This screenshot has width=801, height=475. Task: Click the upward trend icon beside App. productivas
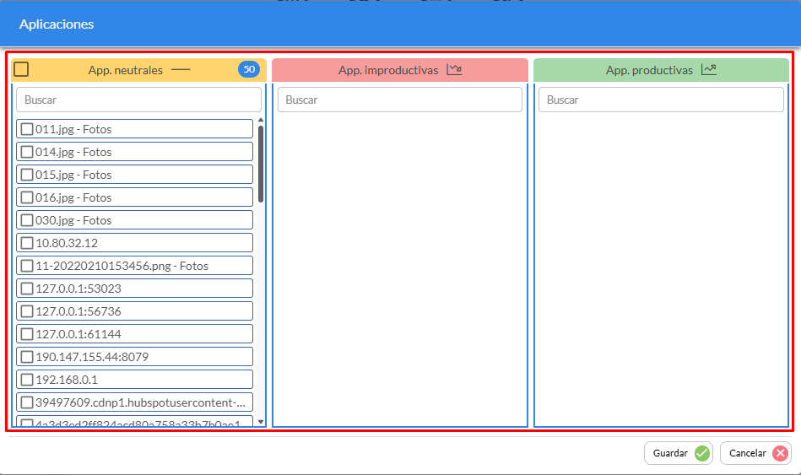tap(708, 70)
